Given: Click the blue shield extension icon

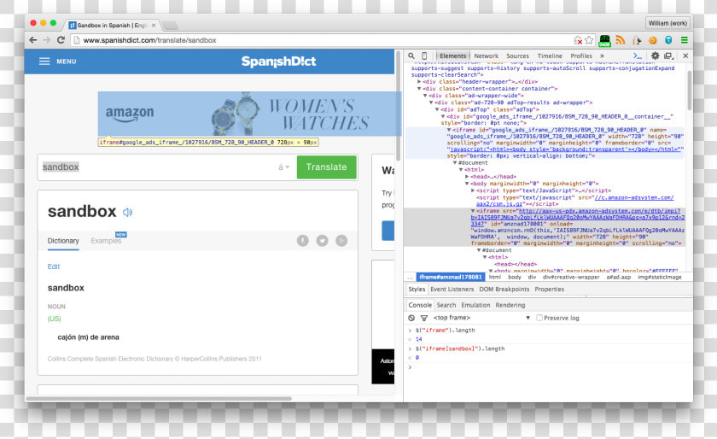Looking at the screenshot, I should (x=668, y=40).
